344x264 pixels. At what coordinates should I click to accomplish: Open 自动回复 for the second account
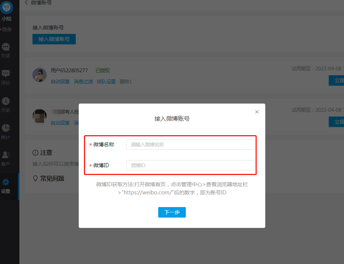click(x=60, y=123)
